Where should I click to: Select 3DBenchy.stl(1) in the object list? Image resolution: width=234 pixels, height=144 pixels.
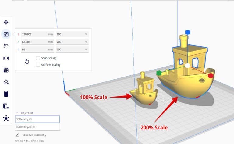click(x=37, y=127)
